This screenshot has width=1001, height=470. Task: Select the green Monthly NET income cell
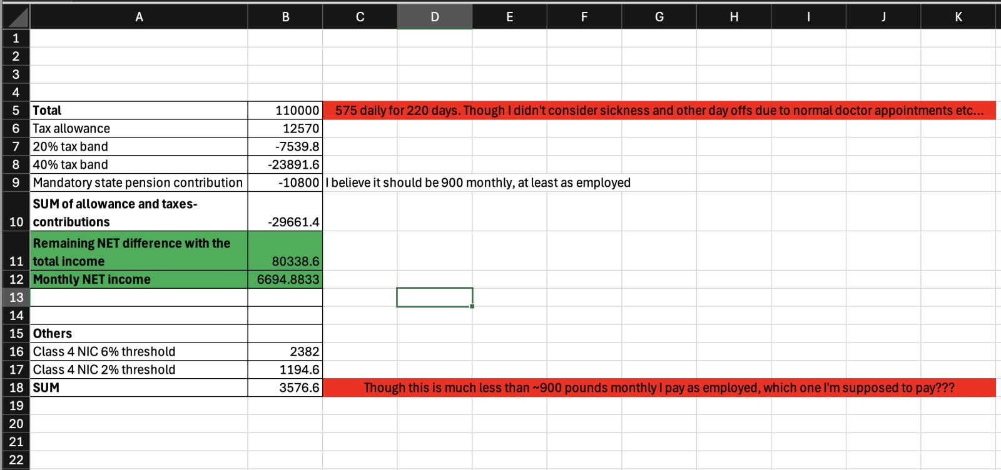point(139,279)
